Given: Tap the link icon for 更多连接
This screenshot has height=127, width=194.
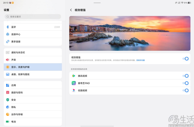Looking at the screenshot, I should (8, 42).
